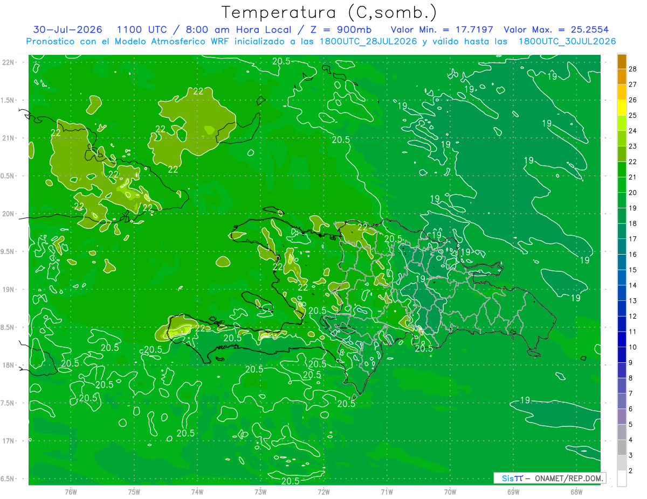Click the '1100 UTC' time text
The width and height of the screenshot is (647, 499).
(142, 30)
